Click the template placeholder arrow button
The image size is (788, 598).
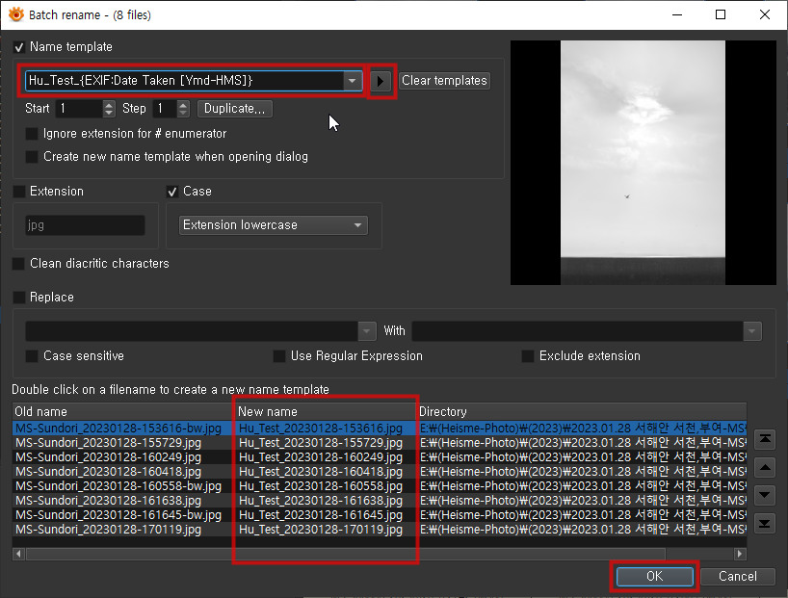click(x=382, y=81)
